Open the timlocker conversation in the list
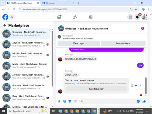152x114 pixels. tap(26, 34)
